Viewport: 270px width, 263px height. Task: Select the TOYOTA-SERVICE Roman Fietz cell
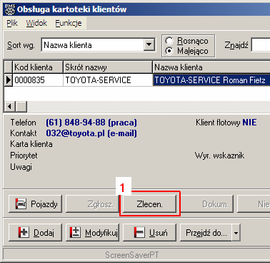pos(211,80)
